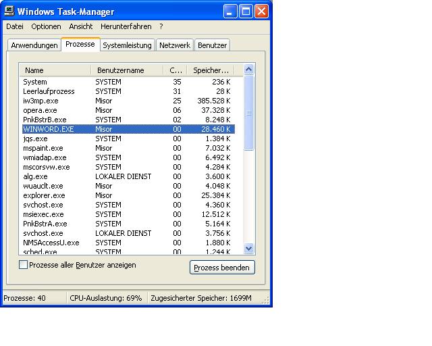Select the PnkBstrB.exe process
432x346 pixels.
click(x=128, y=120)
